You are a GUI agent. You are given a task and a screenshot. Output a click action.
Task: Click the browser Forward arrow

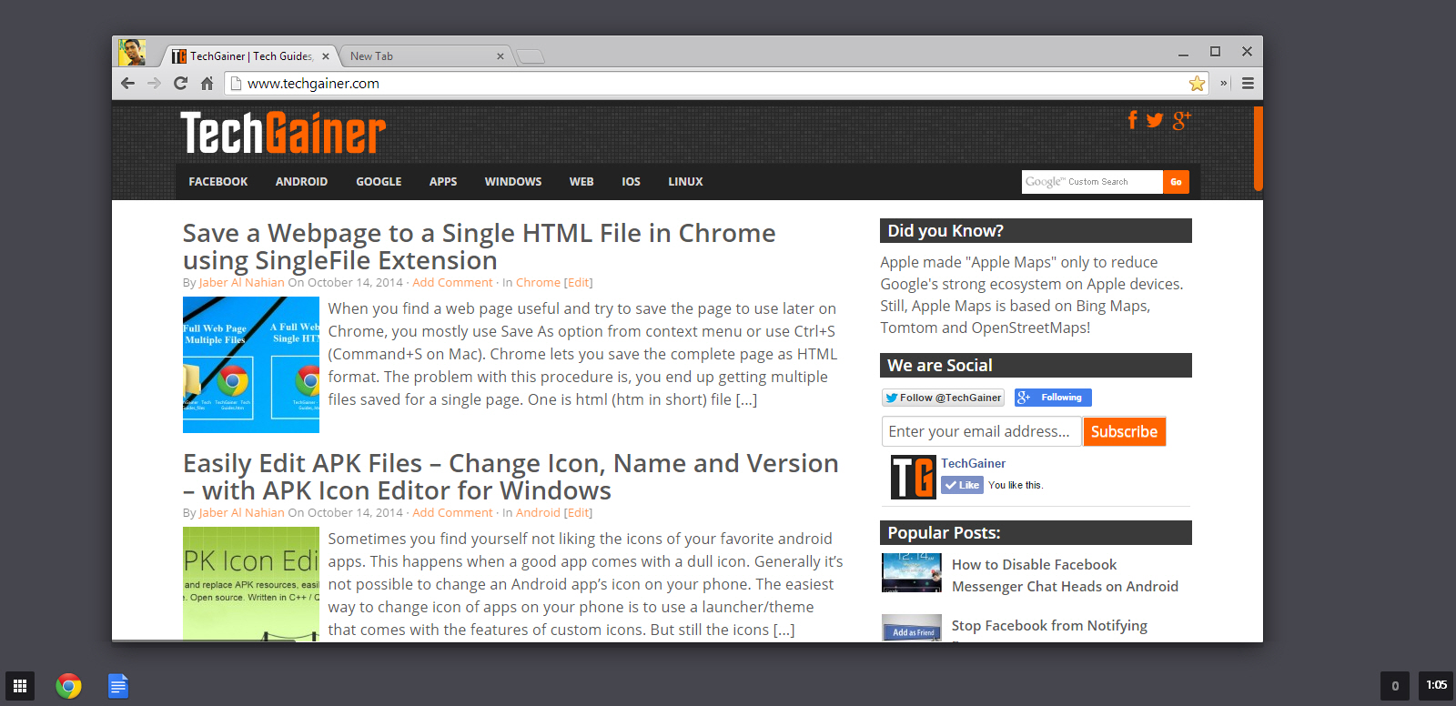point(154,84)
